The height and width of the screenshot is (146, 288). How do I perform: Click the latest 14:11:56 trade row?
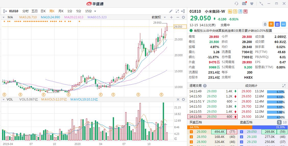pos(212,116)
